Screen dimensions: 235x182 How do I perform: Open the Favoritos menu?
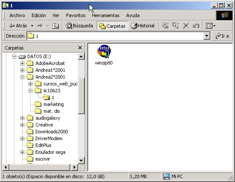[x=76, y=15]
